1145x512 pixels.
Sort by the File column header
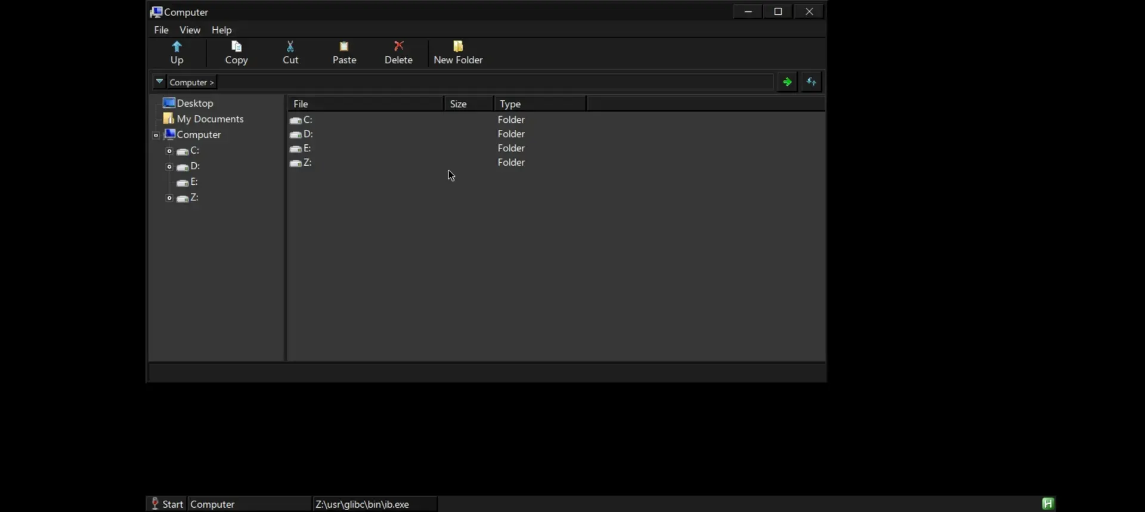366,104
